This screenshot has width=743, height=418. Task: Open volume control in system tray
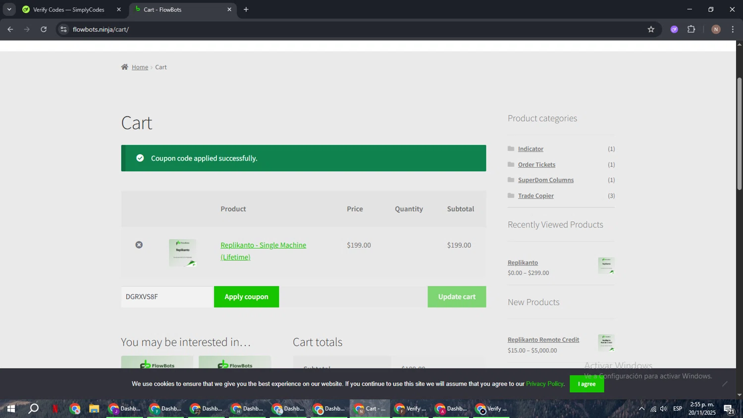664,409
